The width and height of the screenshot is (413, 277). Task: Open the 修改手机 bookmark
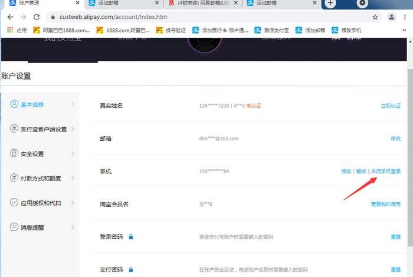click(346, 30)
